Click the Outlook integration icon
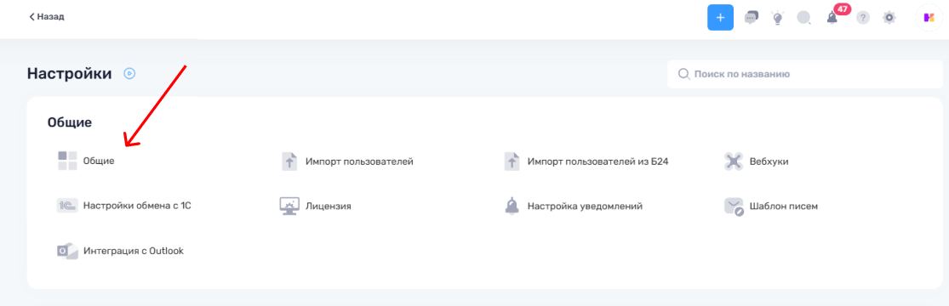The height and width of the screenshot is (306, 949). [x=67, y=251]
